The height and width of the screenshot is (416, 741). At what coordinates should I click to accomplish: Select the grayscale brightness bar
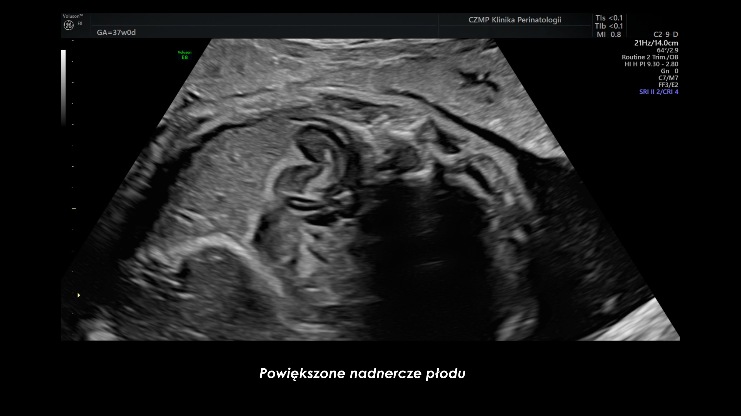[63, 88]
